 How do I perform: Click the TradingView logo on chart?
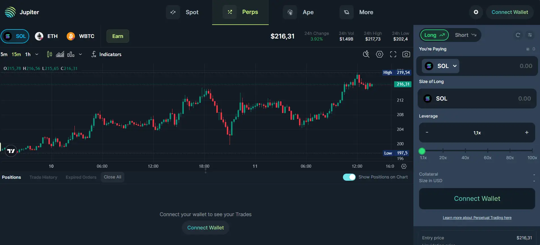pos(11,151)
